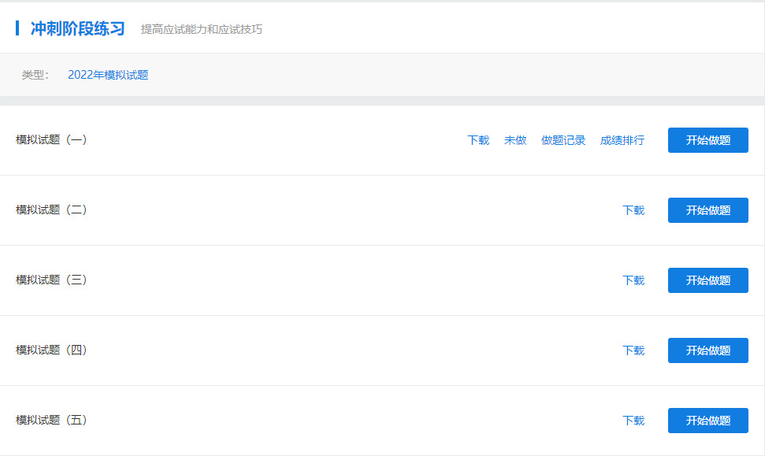Open 模拟试题（一） title

point(51,139)
